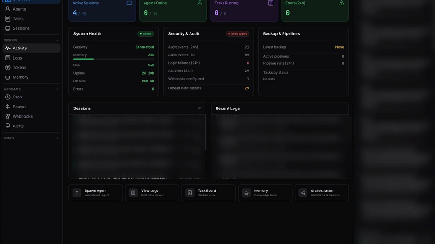435x244 pixels.
Task: Expand the ADMIN section chevron
Action: (57, 138)
